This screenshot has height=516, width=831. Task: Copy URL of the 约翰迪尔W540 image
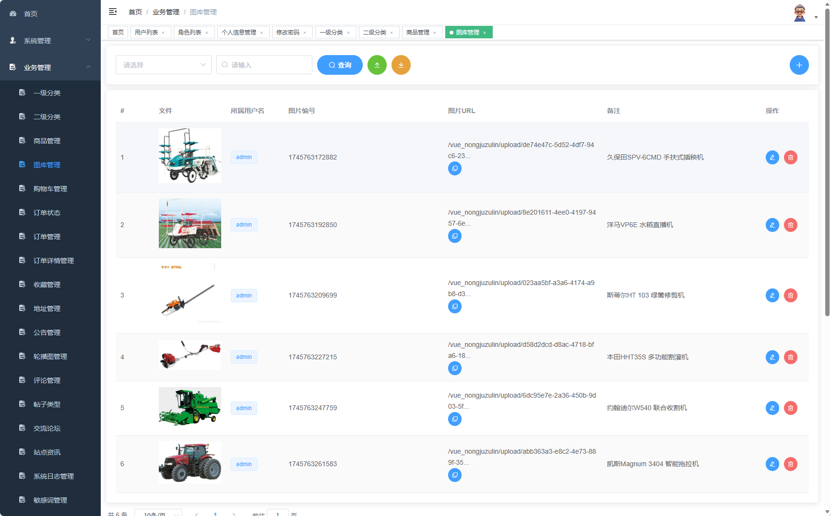pos(454,419)
